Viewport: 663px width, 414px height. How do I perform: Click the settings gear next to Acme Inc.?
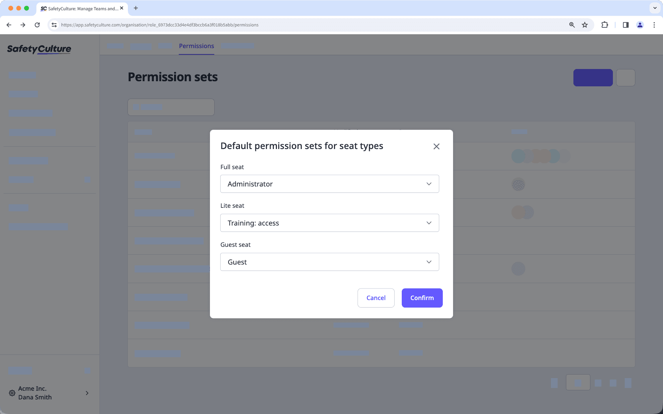(11, 393)
